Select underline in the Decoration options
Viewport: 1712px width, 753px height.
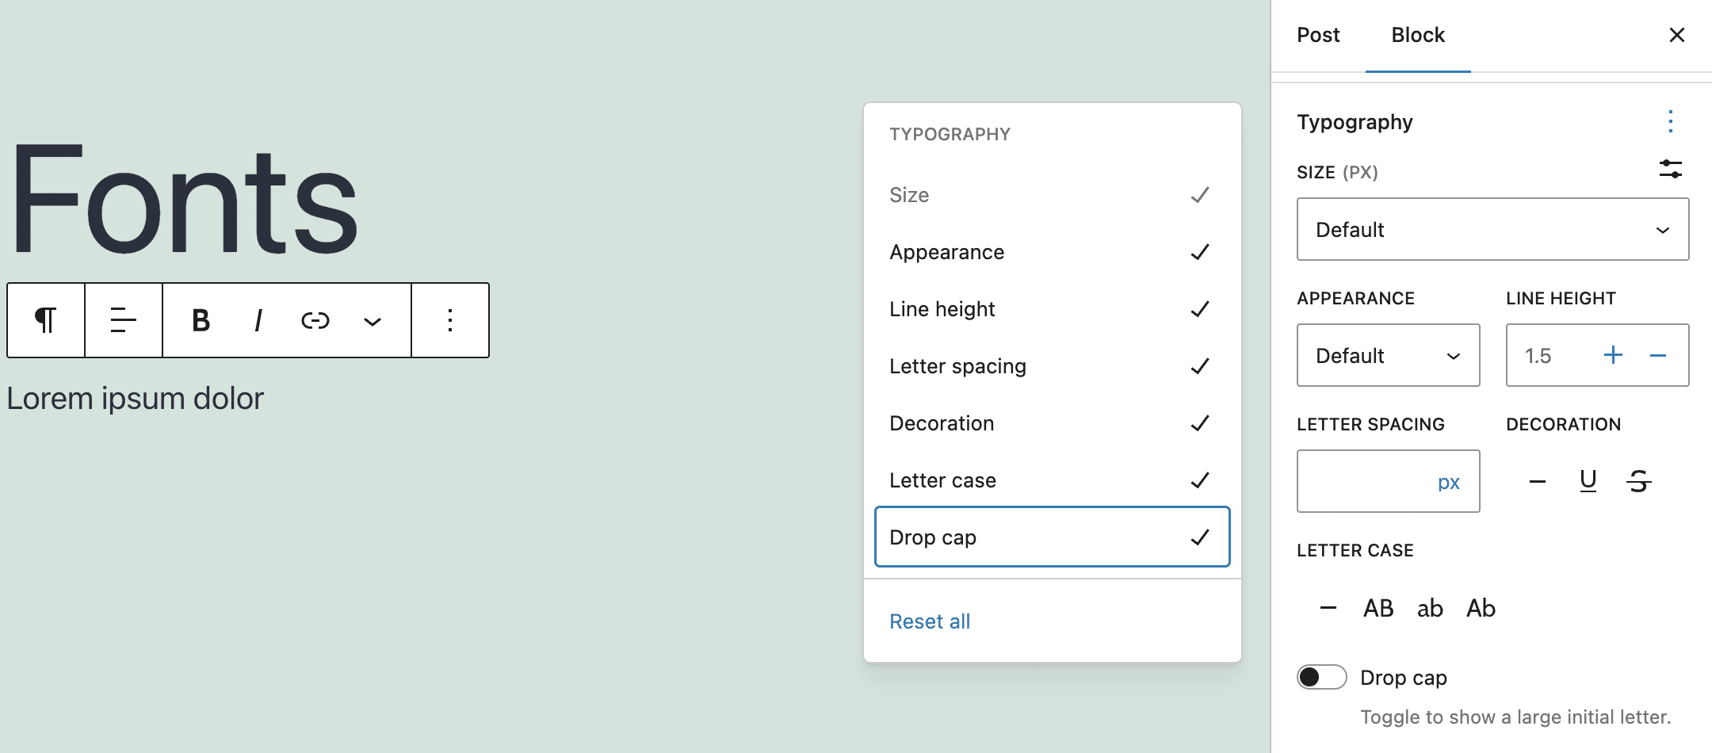click(1586, 480)
